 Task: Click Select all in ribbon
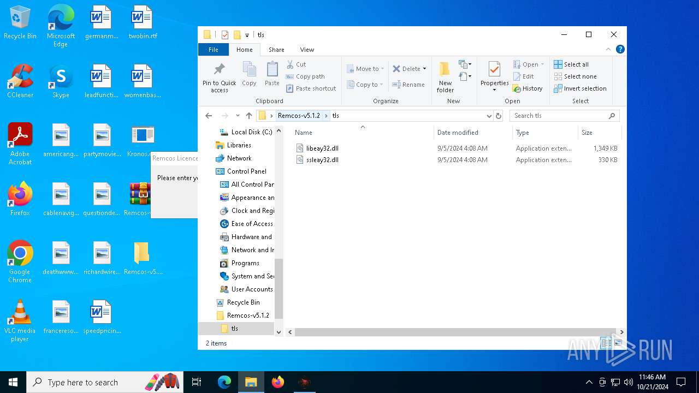[x=571, y=64]
